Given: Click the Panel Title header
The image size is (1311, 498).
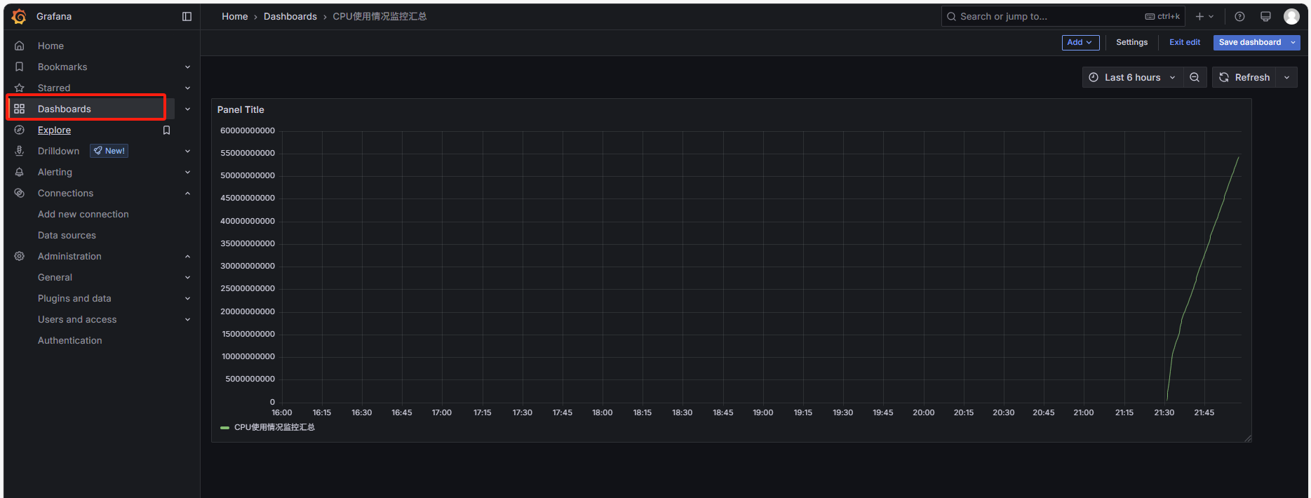Looking at the screenshot, I should (x=241, y=109).
